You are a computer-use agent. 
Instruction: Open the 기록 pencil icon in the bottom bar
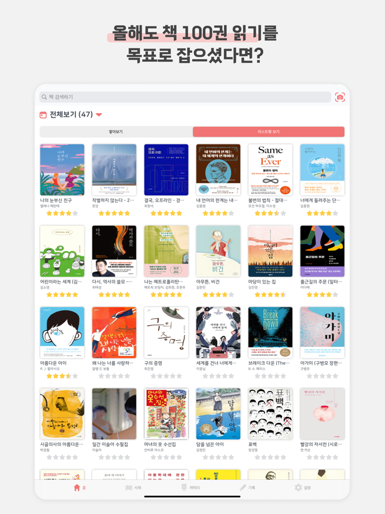[243, 488]
